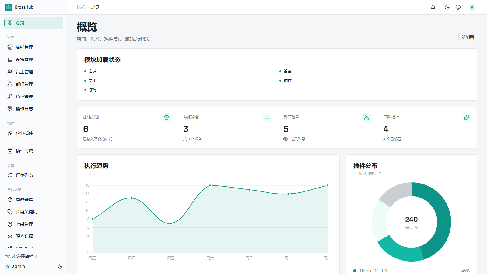
Task: Click the 设备 module status entry
Action: pos(286,71)
